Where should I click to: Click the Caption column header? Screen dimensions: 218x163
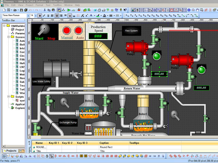point(104,143)
